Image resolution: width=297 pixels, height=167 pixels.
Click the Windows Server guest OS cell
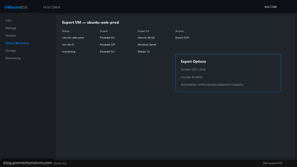pos(147,45)
